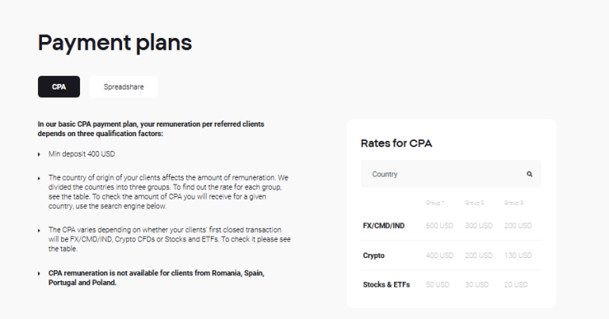Focus the Country search input field
This screenshot has width=609, height=319.
[x=451, y=174]
